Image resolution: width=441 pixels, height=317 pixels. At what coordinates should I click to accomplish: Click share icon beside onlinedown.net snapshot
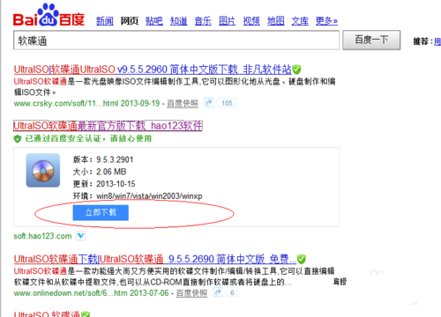pos(218,292)
